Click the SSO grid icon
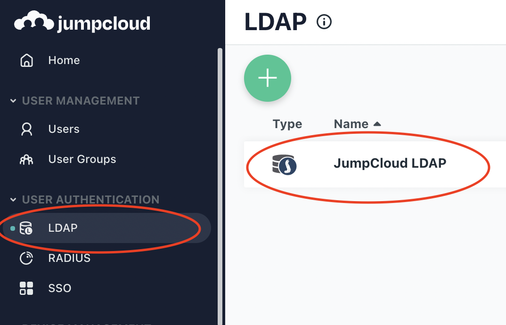 [26, 288]
